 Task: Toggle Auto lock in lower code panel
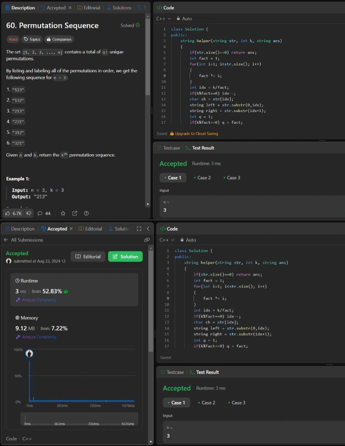188,240
